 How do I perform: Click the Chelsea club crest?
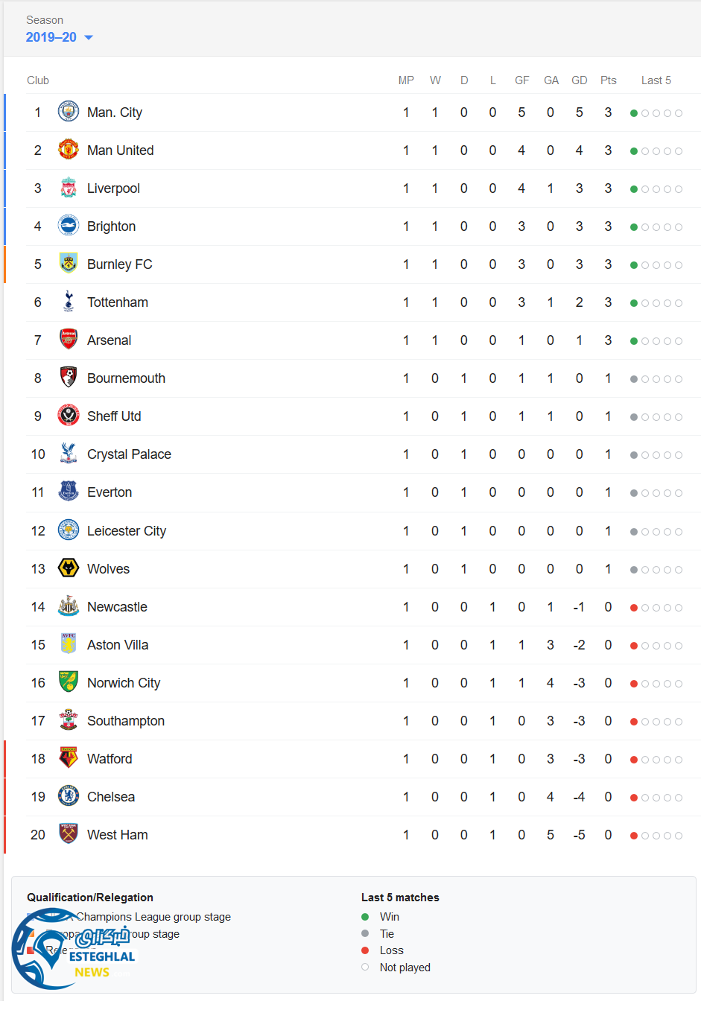69,796
